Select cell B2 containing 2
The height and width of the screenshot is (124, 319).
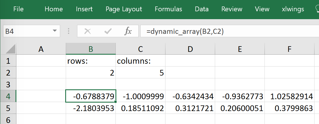click(91, 72)
